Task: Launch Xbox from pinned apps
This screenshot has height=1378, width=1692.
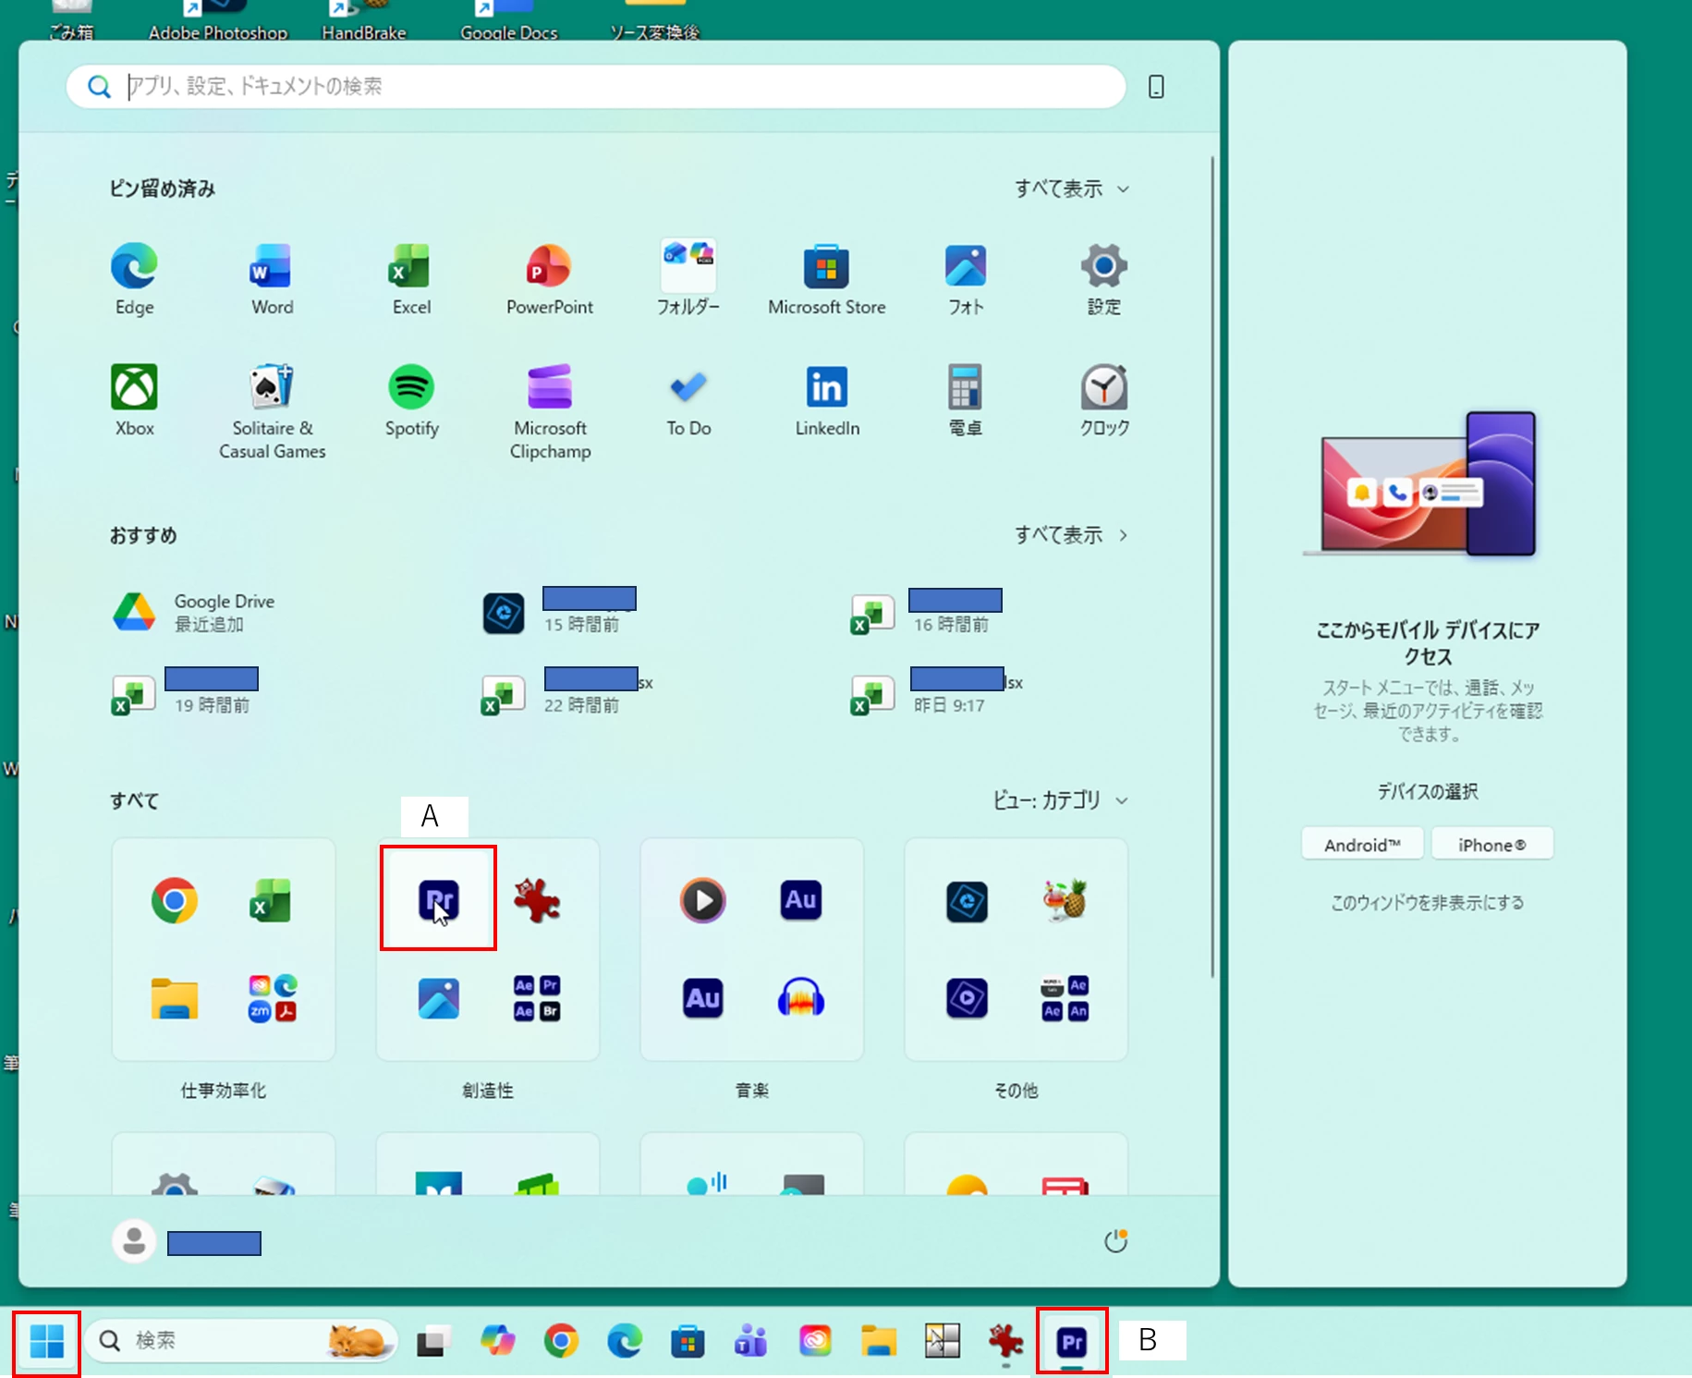Action: point(134,400)
